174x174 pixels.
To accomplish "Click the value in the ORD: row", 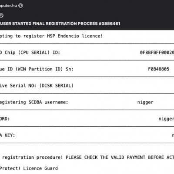I will [x=166, y=119].
